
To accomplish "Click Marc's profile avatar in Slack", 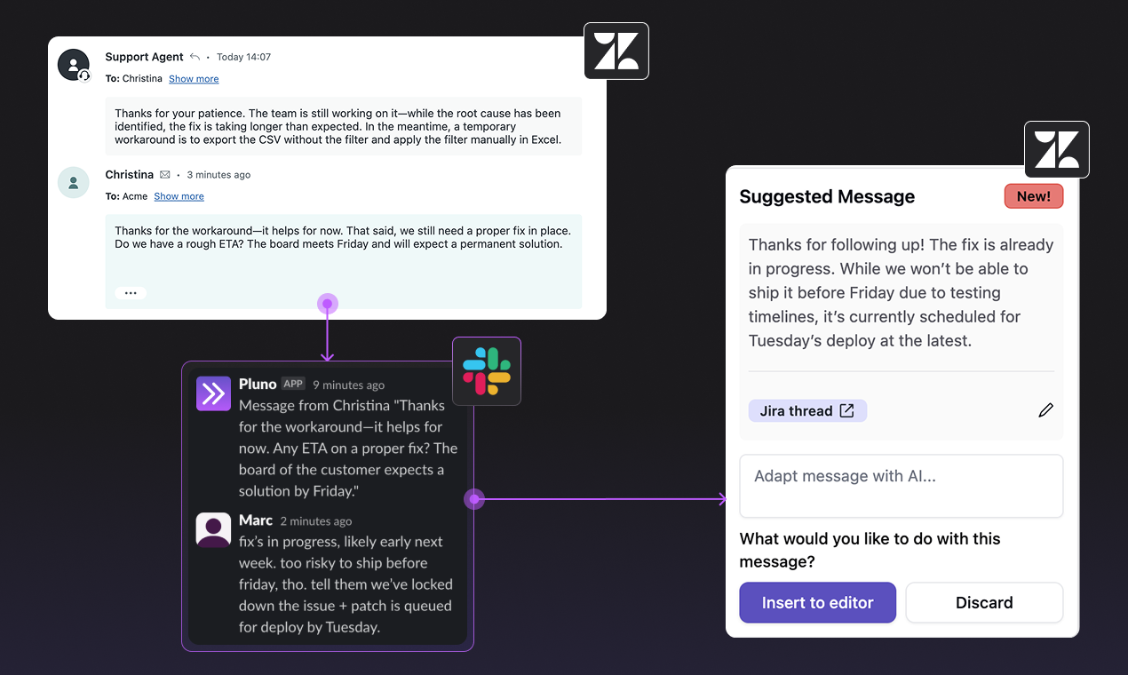I will (213, 530).
